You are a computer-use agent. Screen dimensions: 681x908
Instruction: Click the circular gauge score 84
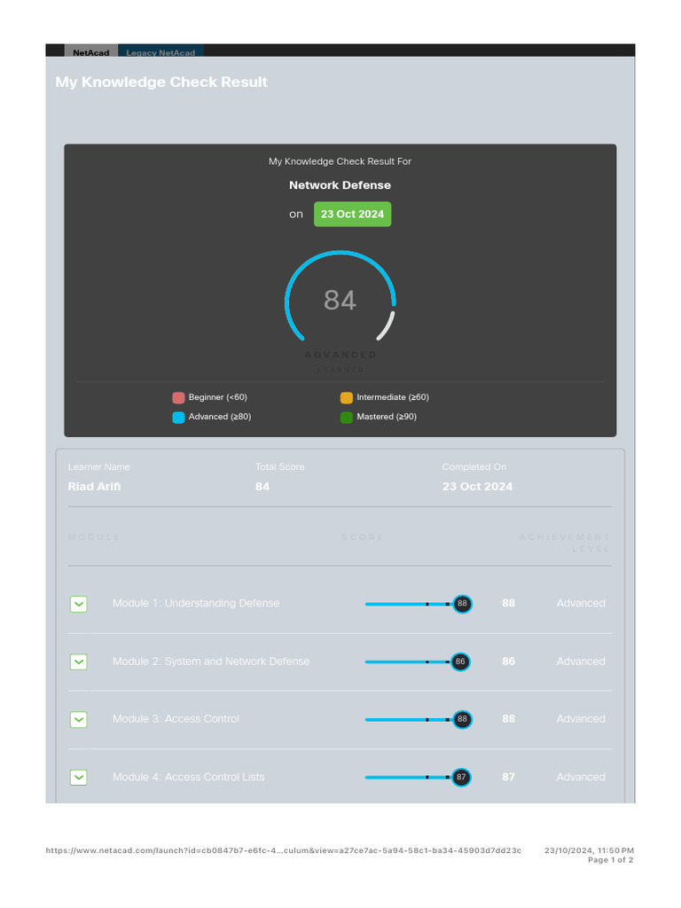[340, 301]
